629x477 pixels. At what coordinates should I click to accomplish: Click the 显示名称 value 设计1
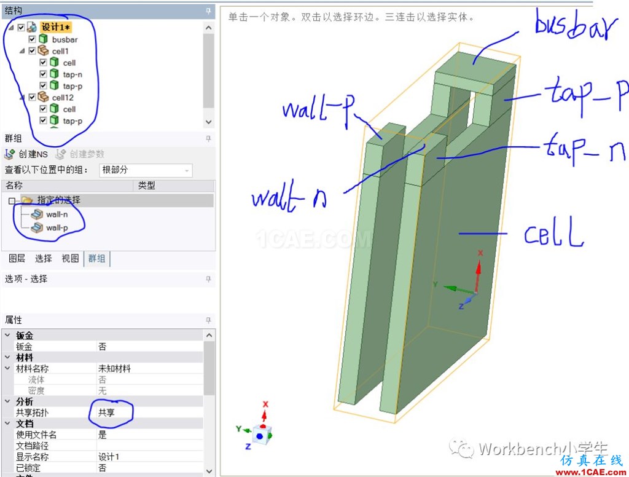click(150, 457)
